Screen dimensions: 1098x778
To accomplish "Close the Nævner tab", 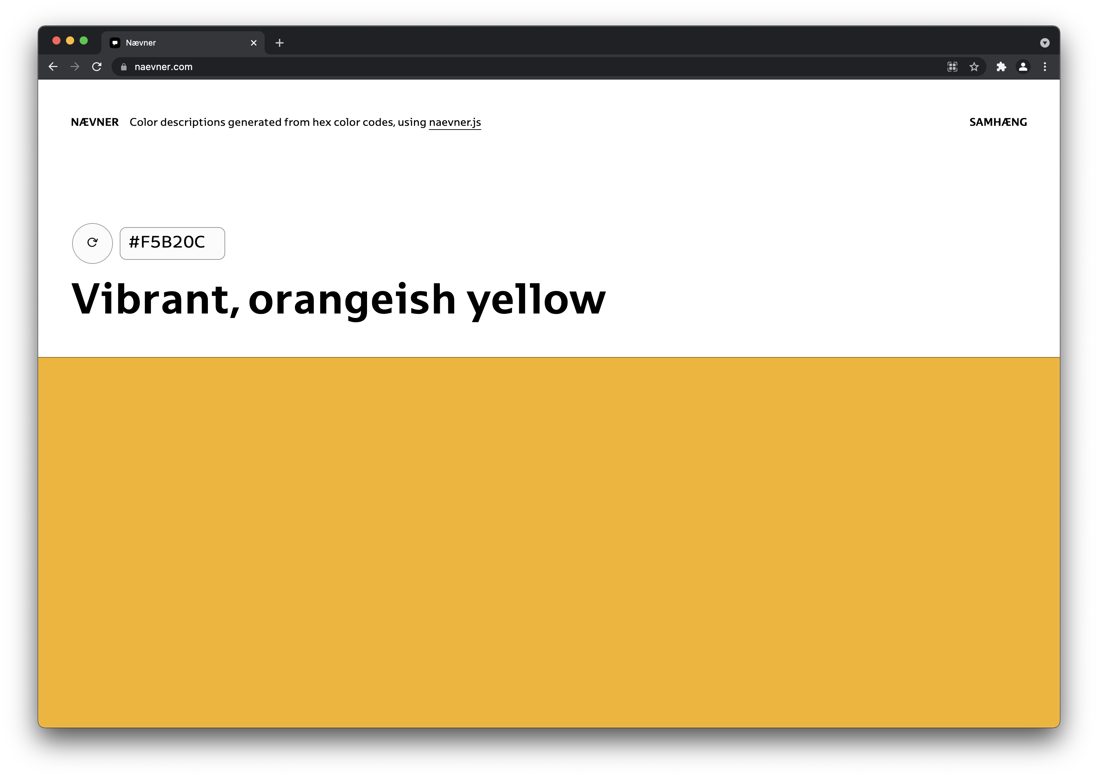I will tap(253, 43).
